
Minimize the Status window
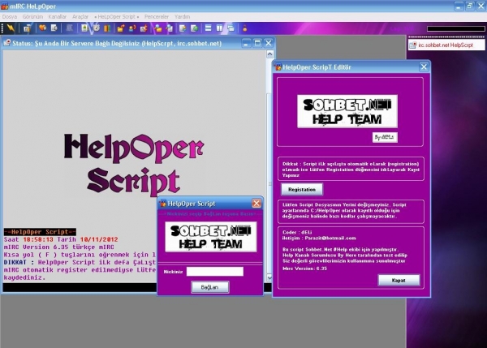[x=246, y=43]
